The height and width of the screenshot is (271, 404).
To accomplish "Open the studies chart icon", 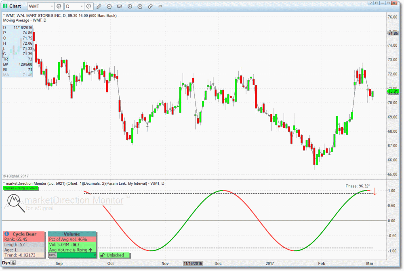I will coord(109,6).
